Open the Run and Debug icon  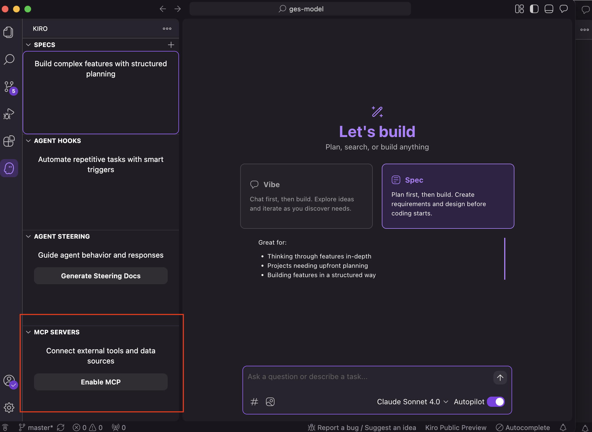pyautogui.click(x=8, y=114)
